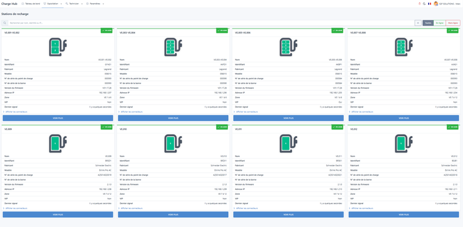Click Schneider Electric value on card VE.009
This screenshot has height=227, width=463.
tap(104, 165)
